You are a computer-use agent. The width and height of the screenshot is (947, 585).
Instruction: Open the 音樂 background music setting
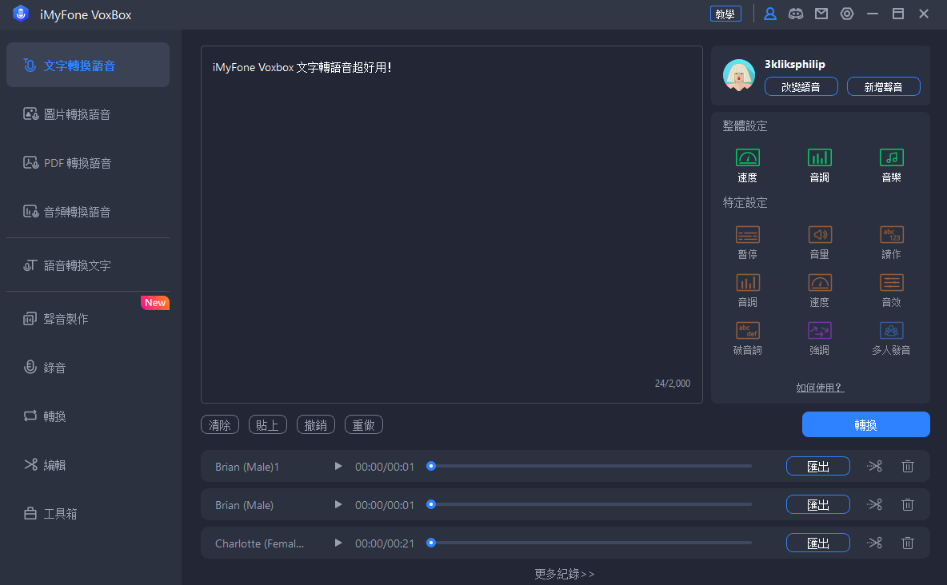(891, 165)
